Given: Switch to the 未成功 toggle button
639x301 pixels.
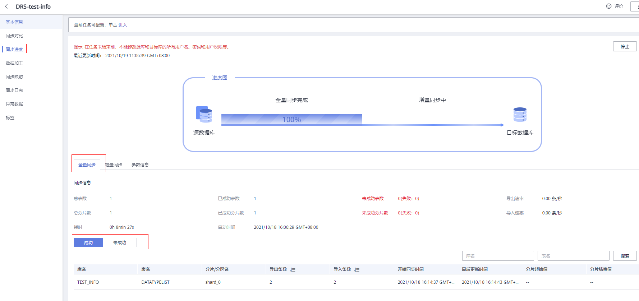Looking at the screenshot, I should click(x=119, y=243).
